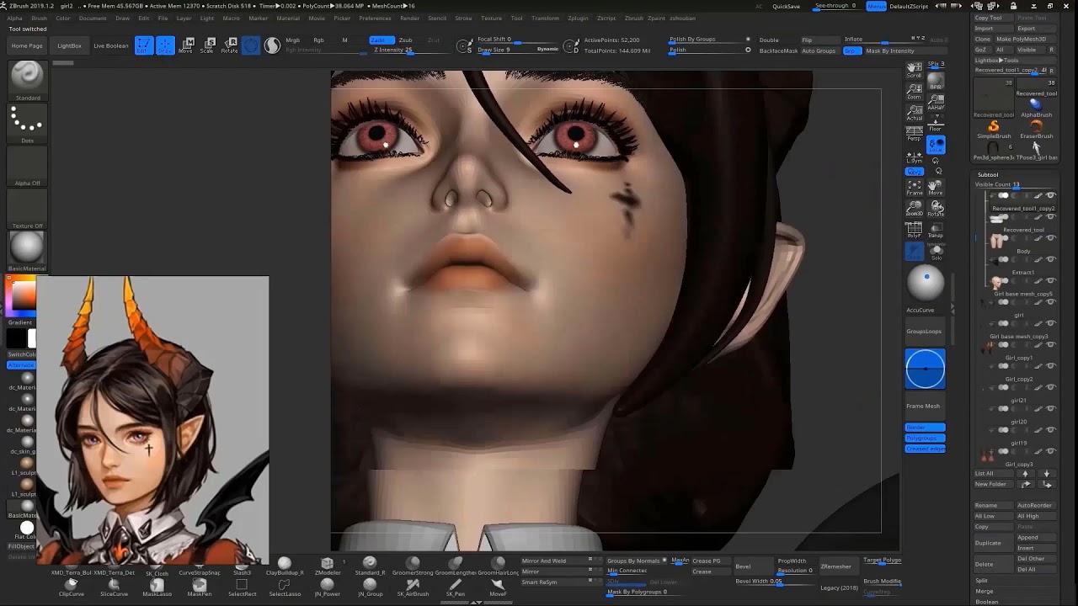This screenshot has height=606, width=1078.
Task: Select the SliceCurve brush
Action: (x=114, y=587)
